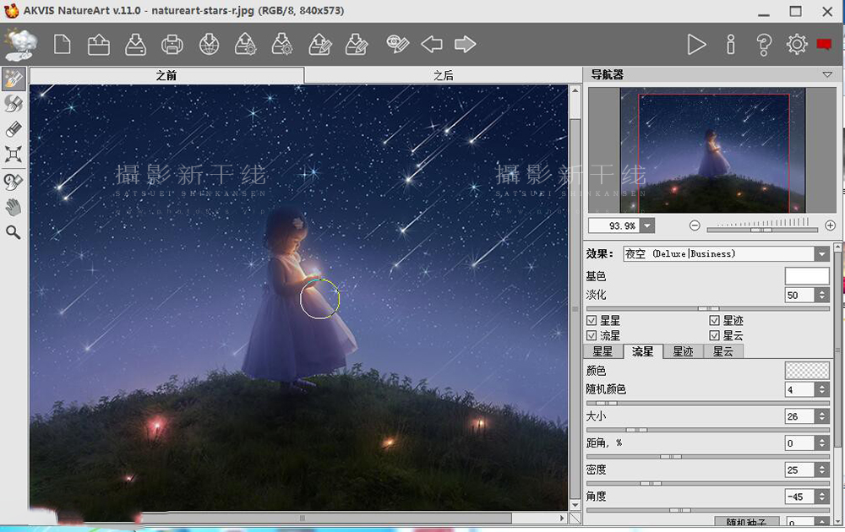Image resolution: width=845 pixels, height=532 pixels.
Task: Load guiding lines with pencil upload icon
Action: tap(319, 44)
